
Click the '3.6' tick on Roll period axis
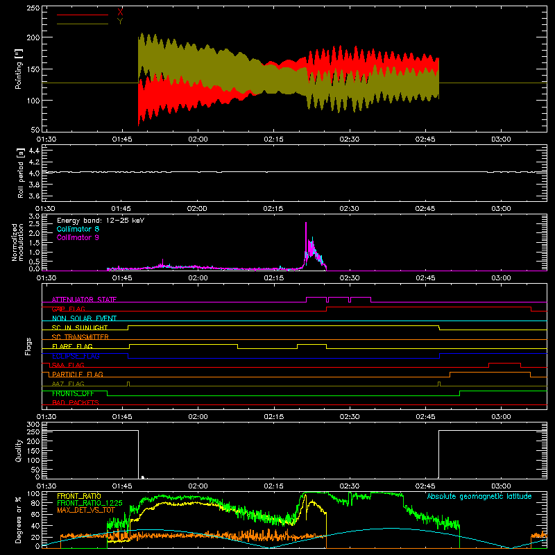[x=34, y=196]
